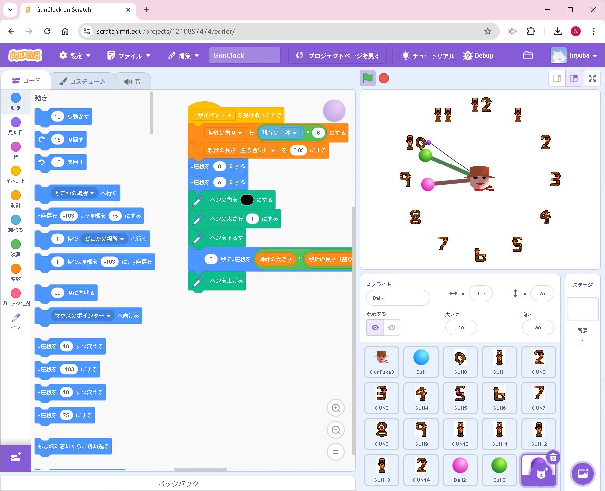Click the プロジェクトページを見る button
Viewport: 605px width, 491px height.
[337, 56]
